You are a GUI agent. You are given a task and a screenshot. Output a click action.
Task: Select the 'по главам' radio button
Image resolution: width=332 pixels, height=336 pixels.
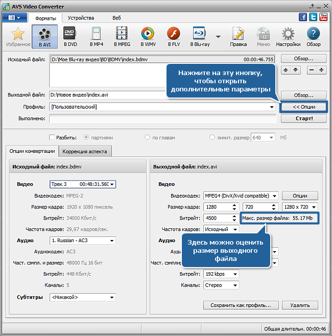pyautogui.click(x=147, y=137)
